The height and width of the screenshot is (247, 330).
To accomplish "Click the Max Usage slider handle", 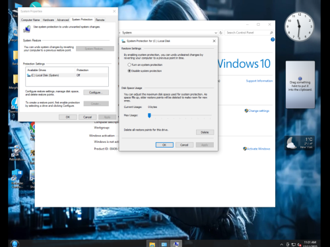I will click(149, 115).
